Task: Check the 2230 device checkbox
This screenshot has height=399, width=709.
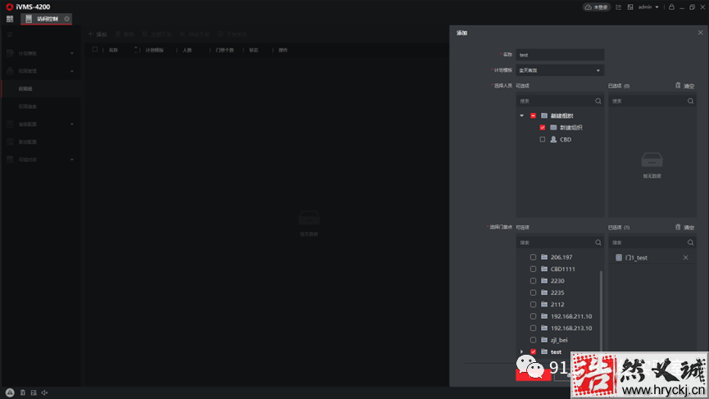Action: coord(533,280)
